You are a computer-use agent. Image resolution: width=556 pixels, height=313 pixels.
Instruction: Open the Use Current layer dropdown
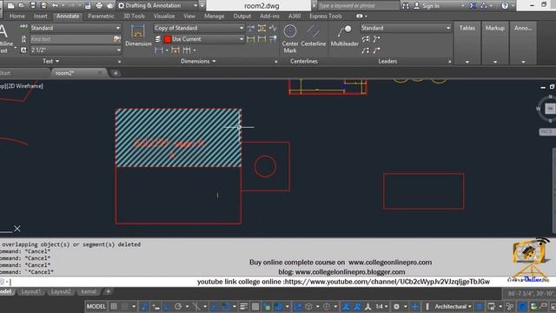click(204, 38)
